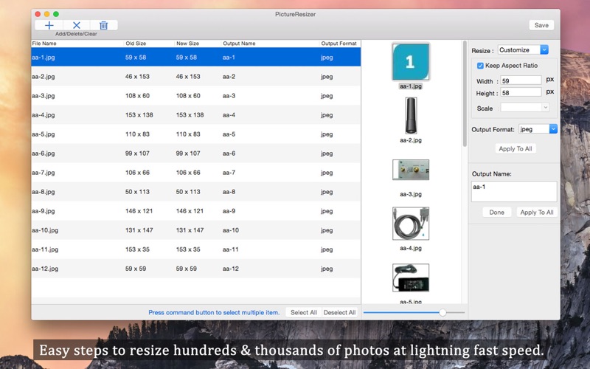Open the Output Format jpeg dropdown
Viewport: 590px width, 369px height.
click(x=538, y=129)
